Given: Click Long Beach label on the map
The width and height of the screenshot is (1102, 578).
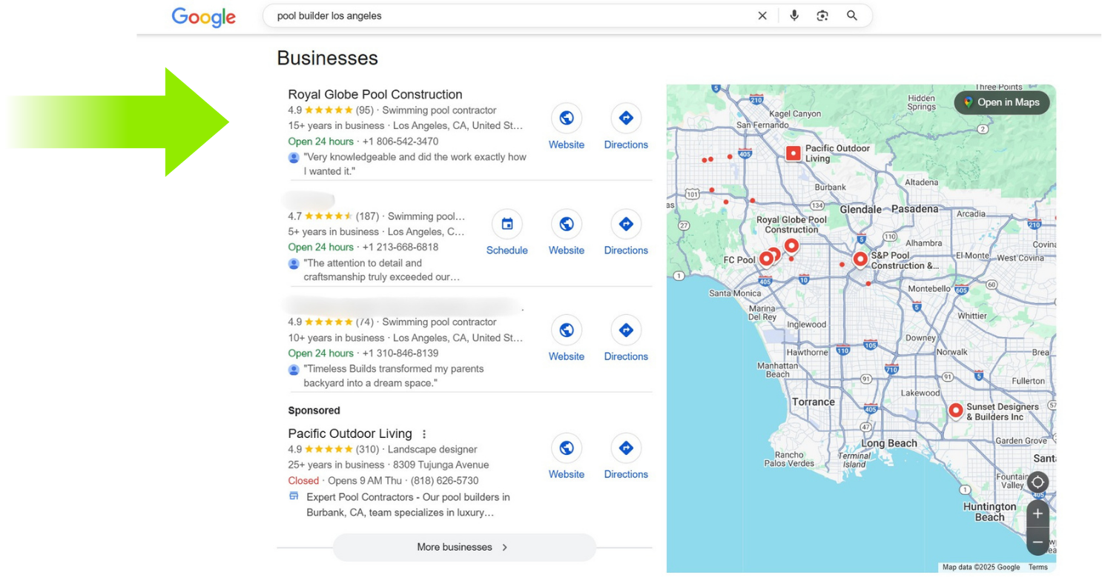Looking at the screenshot, I should coord(889,443).
